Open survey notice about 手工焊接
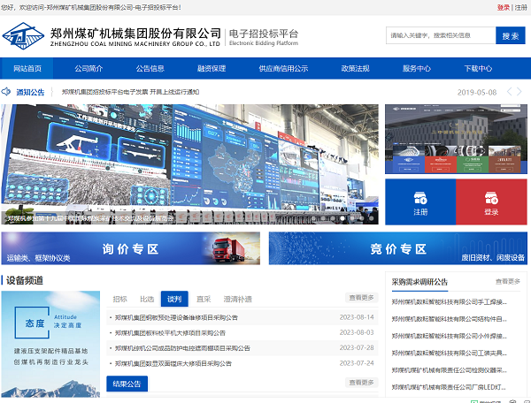This screenshot has height=403, width=531. 449,302
